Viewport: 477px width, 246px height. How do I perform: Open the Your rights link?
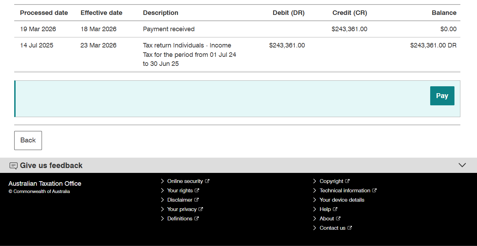180,191
